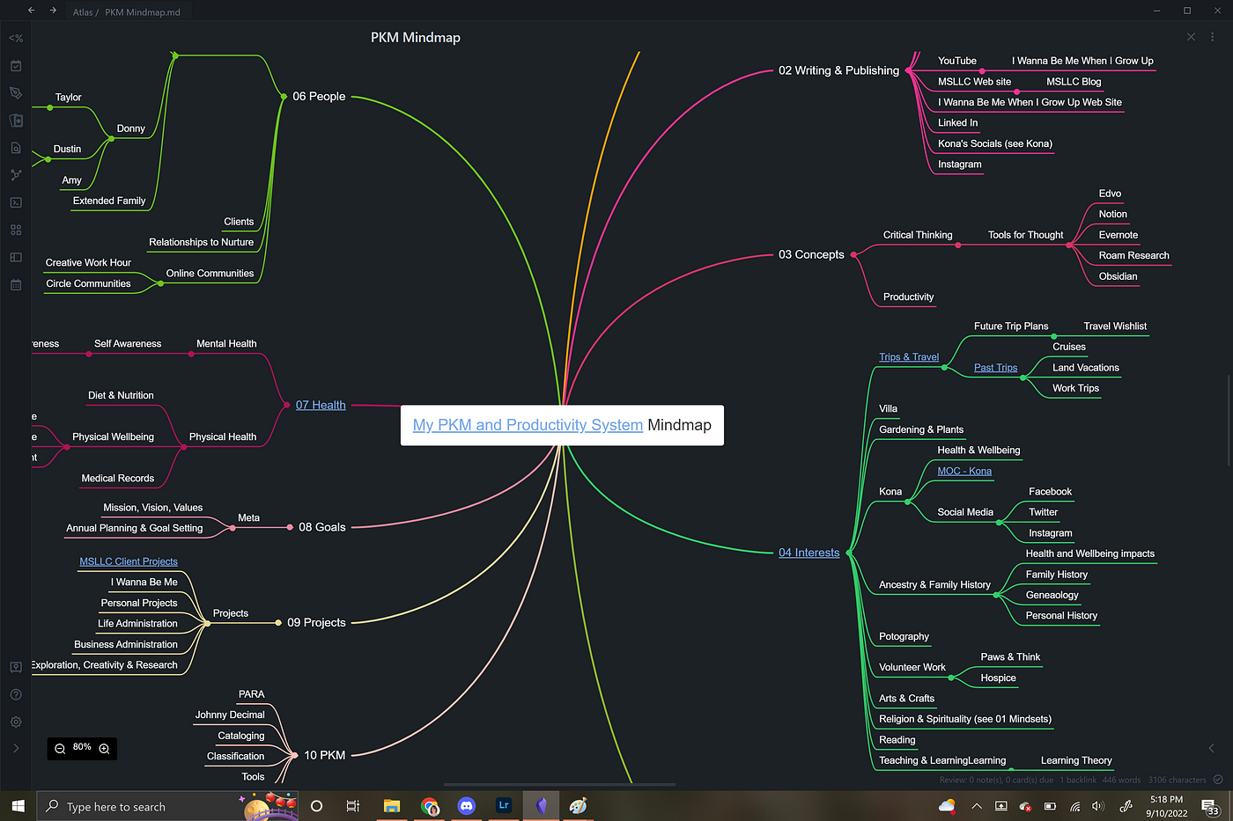Collapse the 06 People node circle
This screenshot has width=1233, height=821.
click(284, 96)
